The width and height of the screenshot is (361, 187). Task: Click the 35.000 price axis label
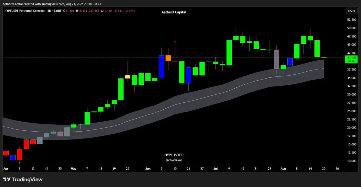pos(352,78)
